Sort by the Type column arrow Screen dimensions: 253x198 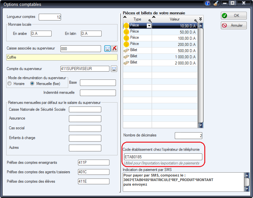125,17
